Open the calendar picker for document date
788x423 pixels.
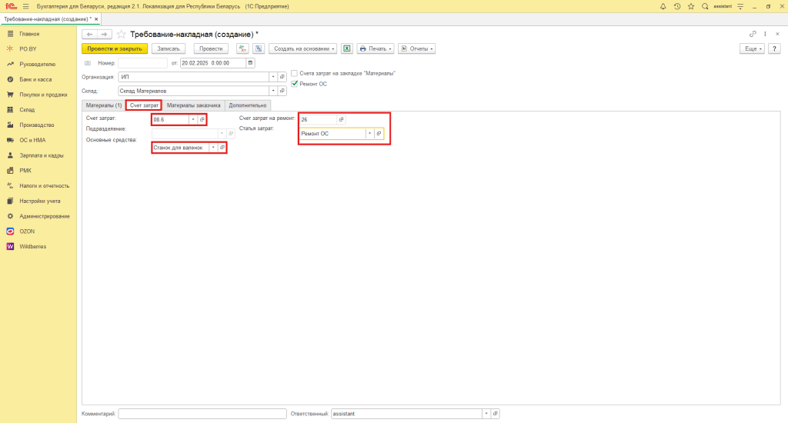click(250, 63)
